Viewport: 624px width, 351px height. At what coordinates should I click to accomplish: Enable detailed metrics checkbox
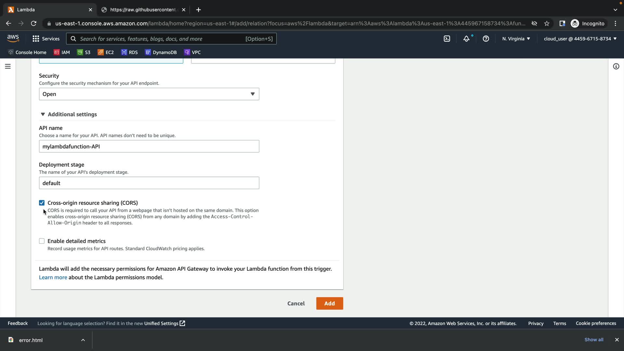(x=42, y=241)
